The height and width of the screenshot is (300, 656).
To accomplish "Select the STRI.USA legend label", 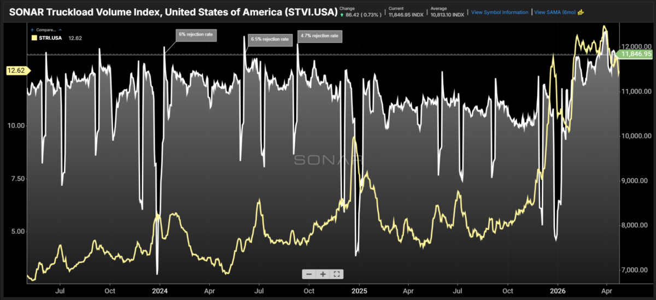I will pyautogui.click(x=49, y=38).
